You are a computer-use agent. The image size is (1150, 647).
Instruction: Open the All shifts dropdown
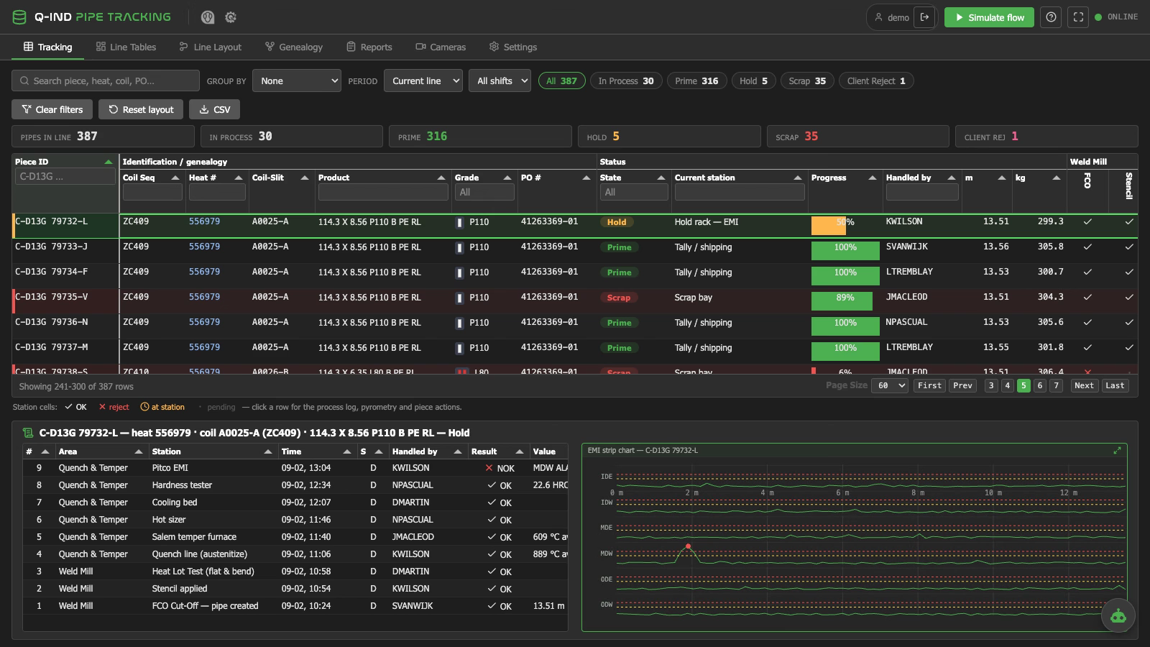[500, 81]
